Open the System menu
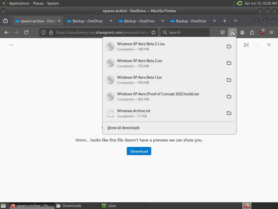This screenshot has height=209, width=278. coord(53,3)
